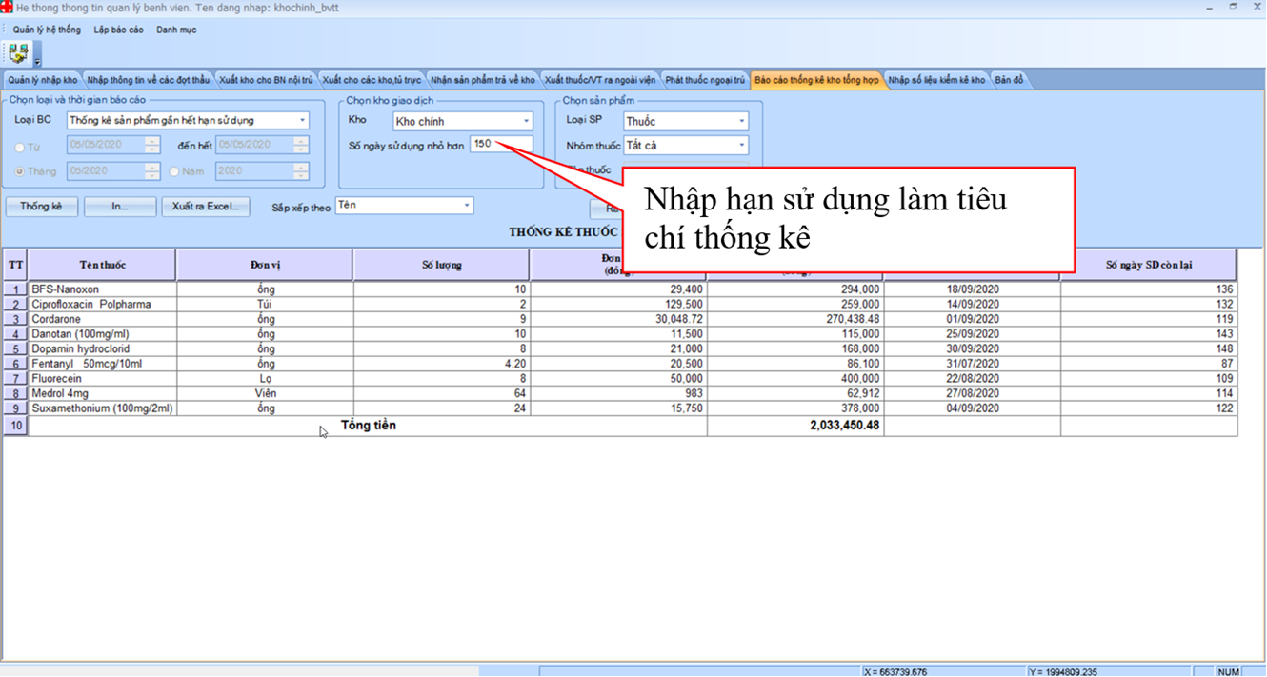Go to Xuất kho cho BN nội trú tab
Viewport: 1267px width, 677px height.
(x=266, y=80)
